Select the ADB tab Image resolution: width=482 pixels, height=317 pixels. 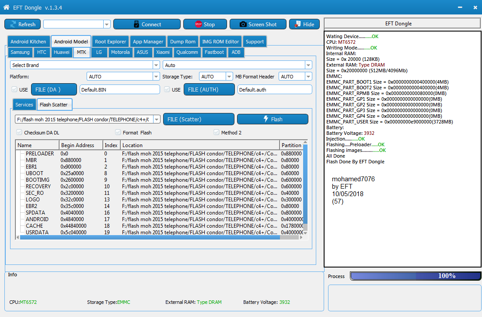[x=236, y=52]
